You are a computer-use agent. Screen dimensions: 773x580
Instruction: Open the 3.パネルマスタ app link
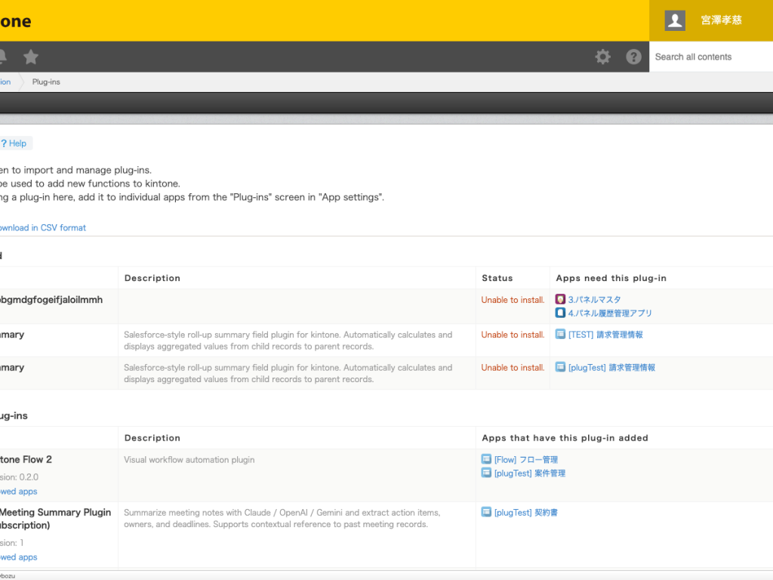(x=594, y=300)
